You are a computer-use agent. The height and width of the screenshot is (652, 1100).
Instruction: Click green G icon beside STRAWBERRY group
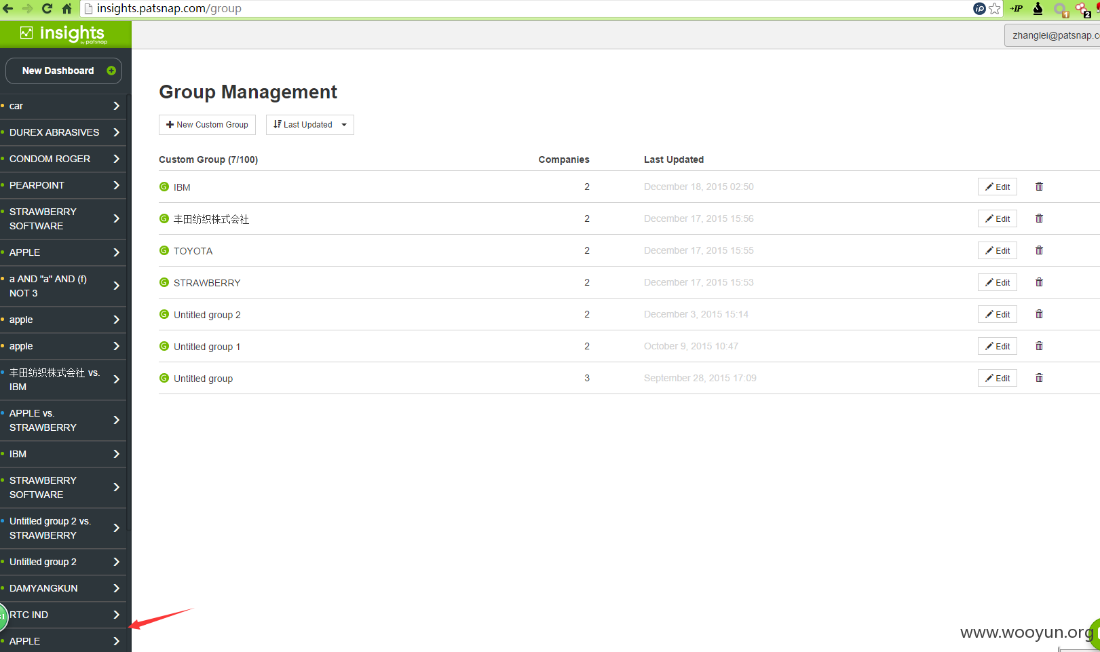point(164,282)
